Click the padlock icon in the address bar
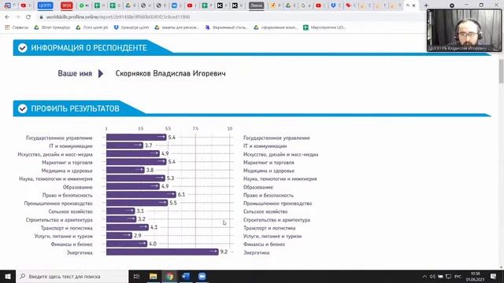This screenshot has width=504, height=283. 41,17
